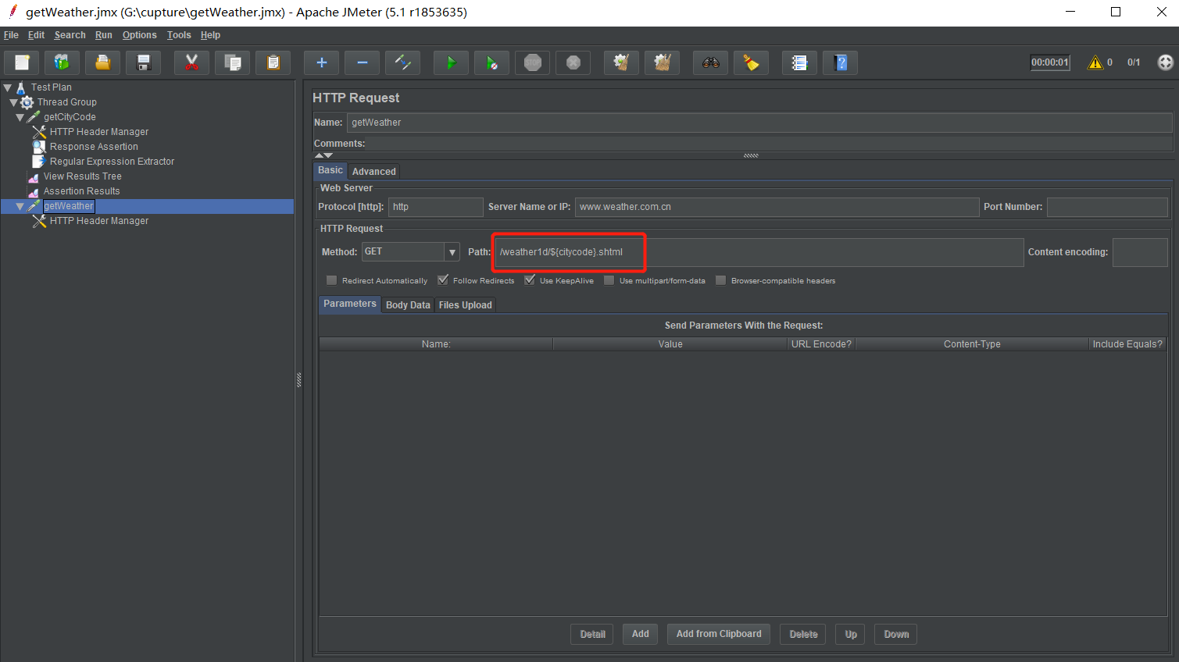Toggle the comments panel split arrows
The width and height of the screenshot is (1179, 662).
coord(323,155)
